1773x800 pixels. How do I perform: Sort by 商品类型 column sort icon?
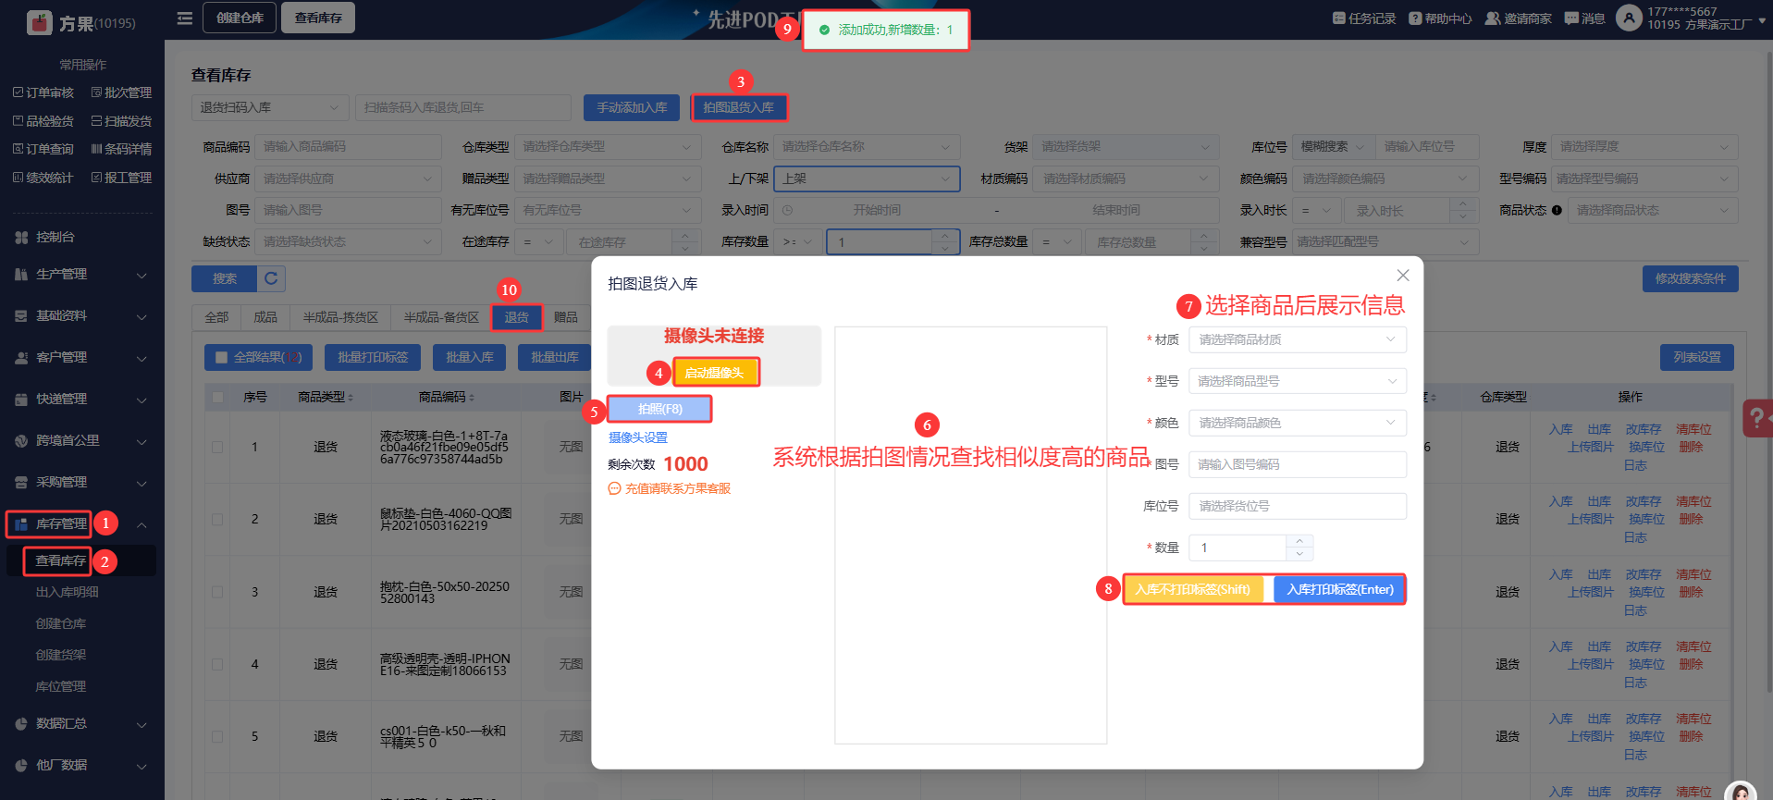[351, 398]
